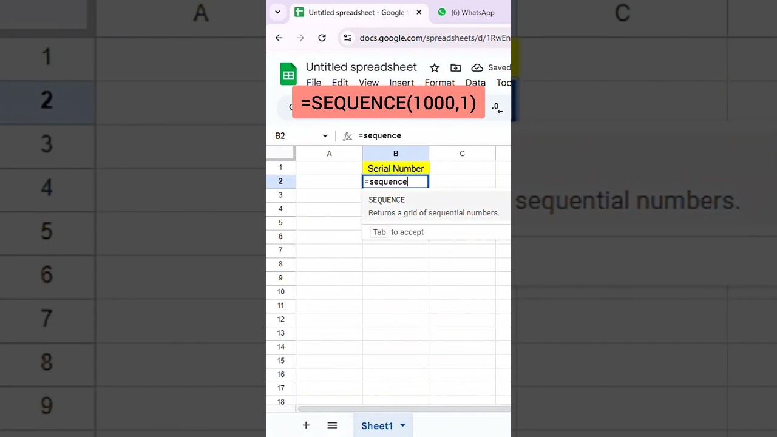Click the browser back arrow
777x437 pixels.
coord(279,38)
